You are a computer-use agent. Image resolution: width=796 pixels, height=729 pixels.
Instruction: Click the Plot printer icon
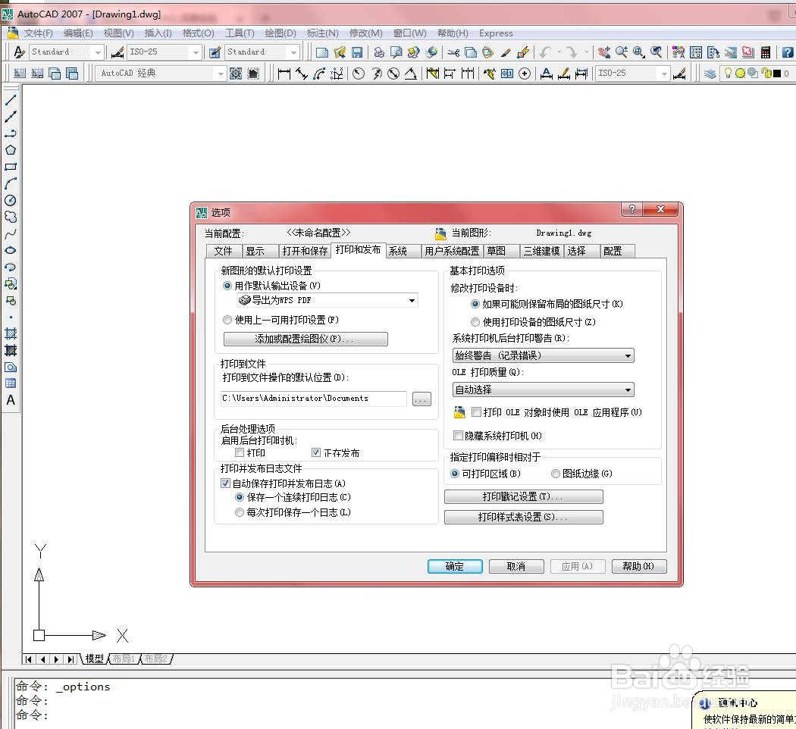click(x=379, y=52)
